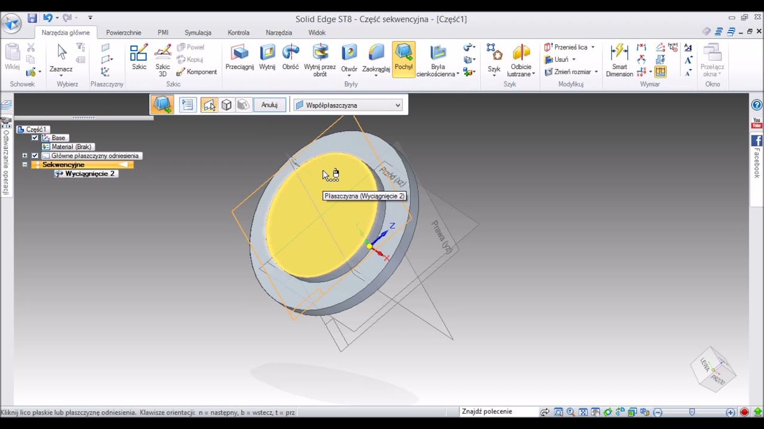Image resolution: width=764 pixels, height=429 pixels.
Task: Open the Usuń dropdown arrow
Action: 574,60
